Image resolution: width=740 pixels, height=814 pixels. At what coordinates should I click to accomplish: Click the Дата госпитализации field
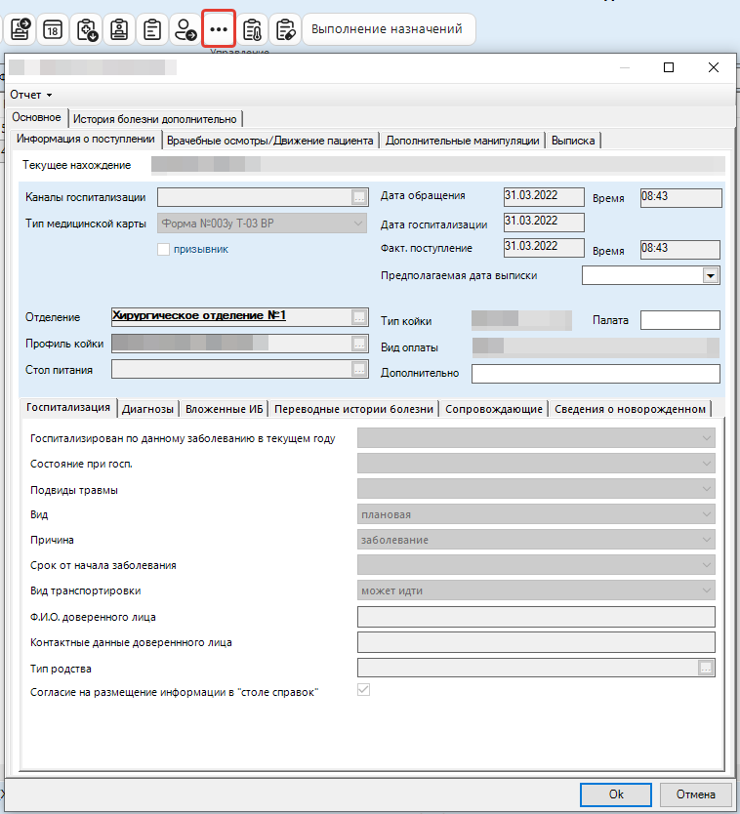(544, 223)
